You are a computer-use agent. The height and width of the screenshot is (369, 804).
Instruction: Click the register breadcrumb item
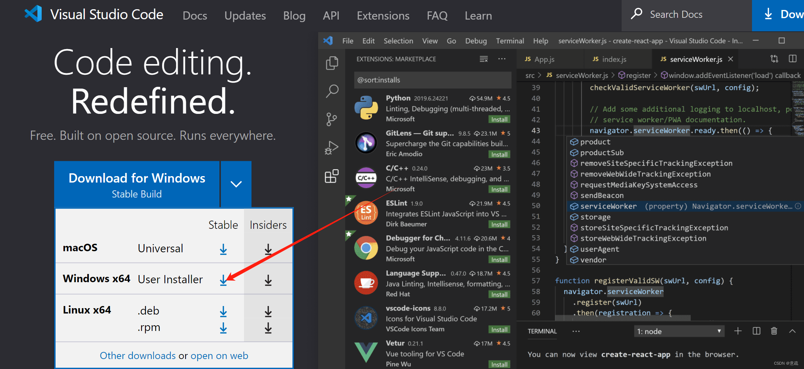click(634, 75)
